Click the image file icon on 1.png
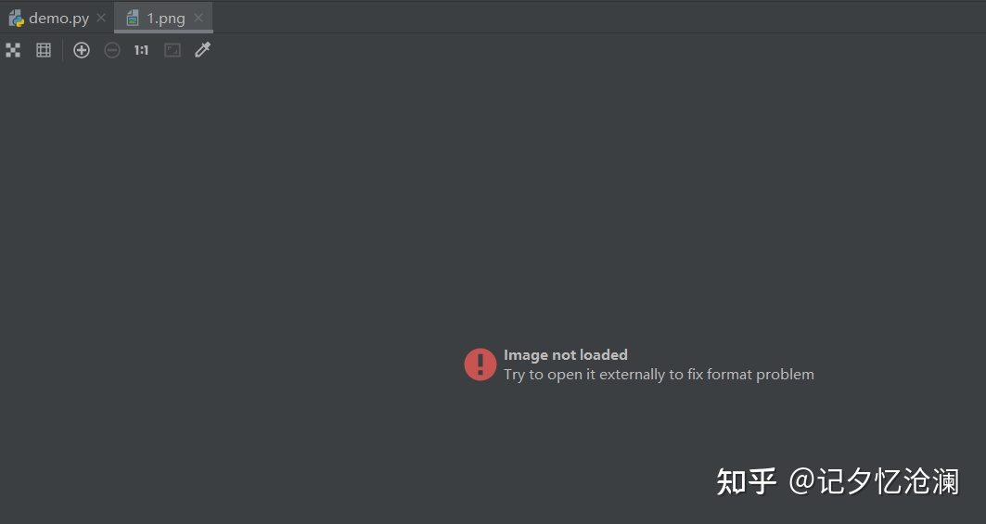This screenshot has height=524, width=986. pos(132,19)
